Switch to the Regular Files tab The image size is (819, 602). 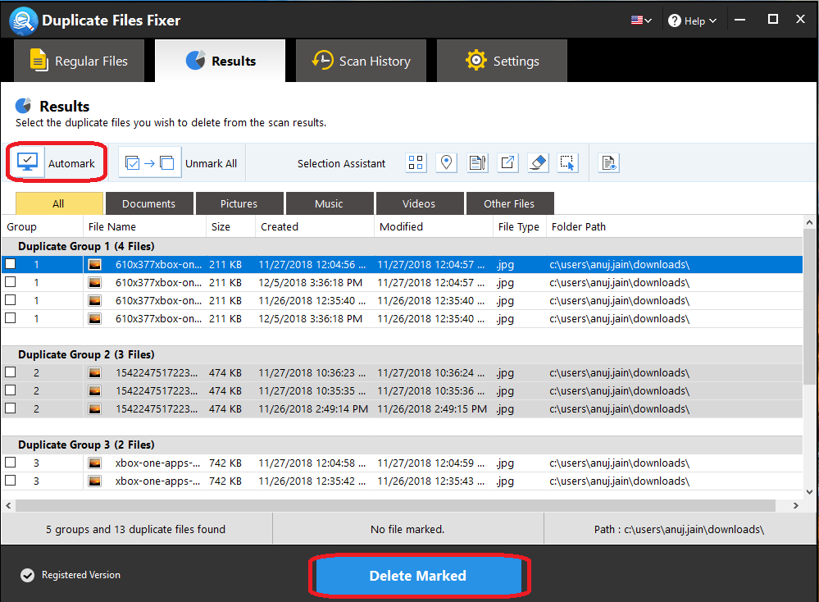(x=79, y=61)
